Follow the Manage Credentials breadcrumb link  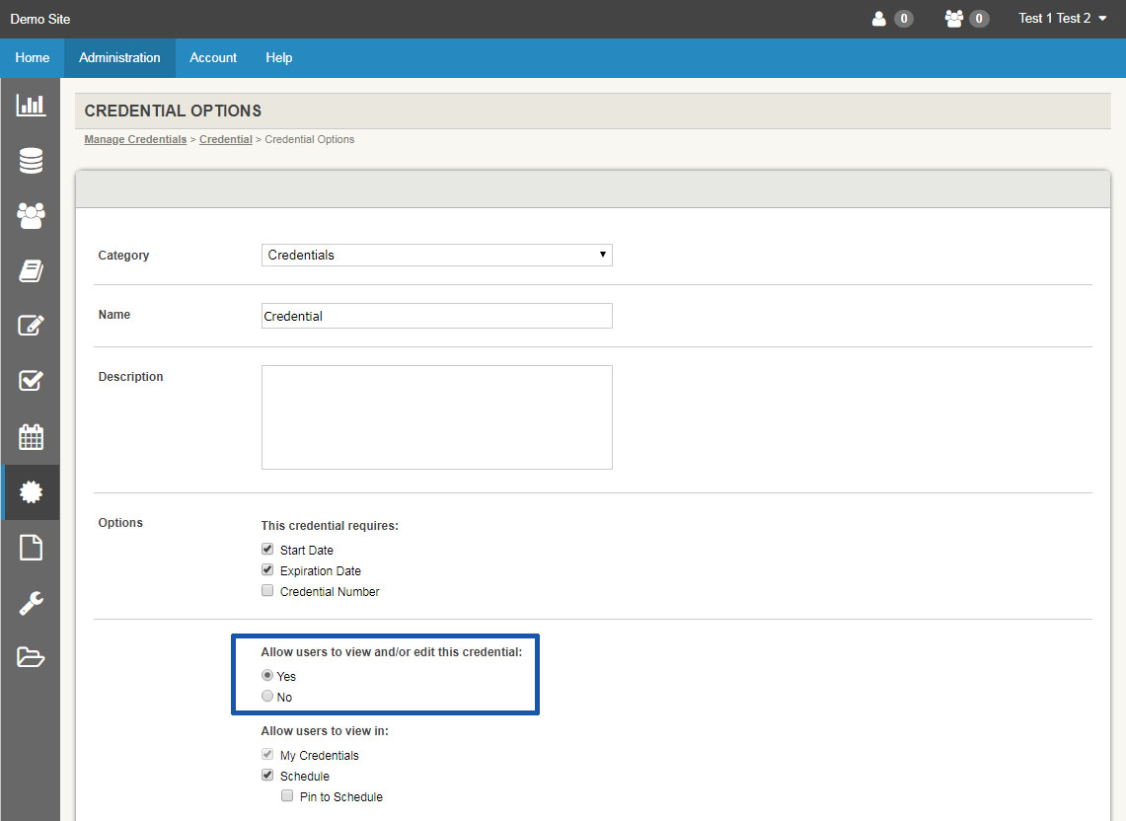[x=134, y=139]
